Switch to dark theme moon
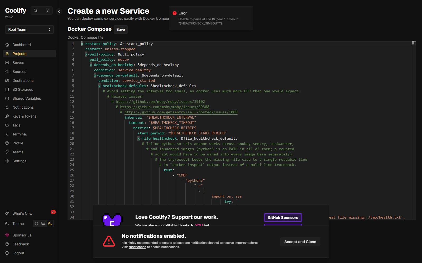The image size is (422, 263). pos(50,224)
